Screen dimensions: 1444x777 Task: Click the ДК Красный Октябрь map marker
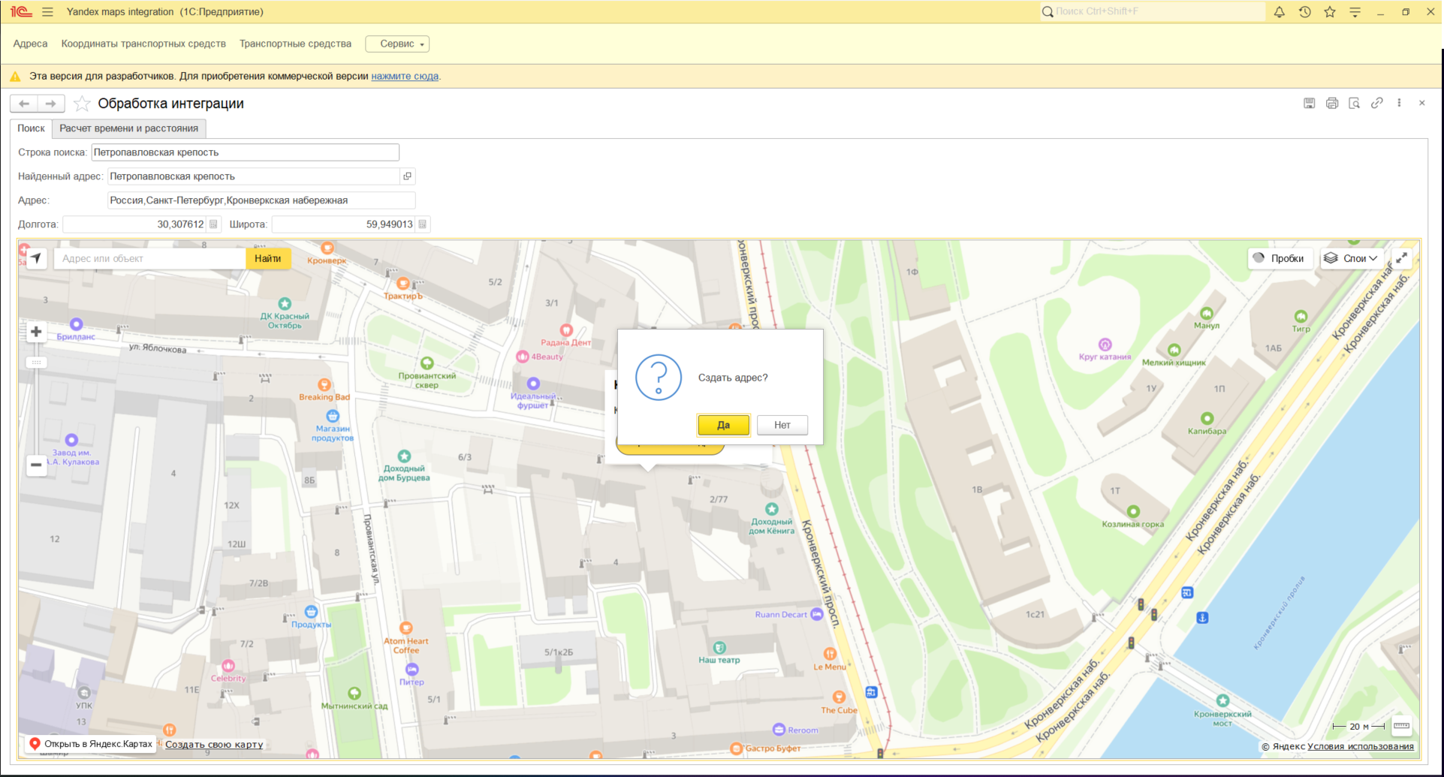click(x=285, y=304)
